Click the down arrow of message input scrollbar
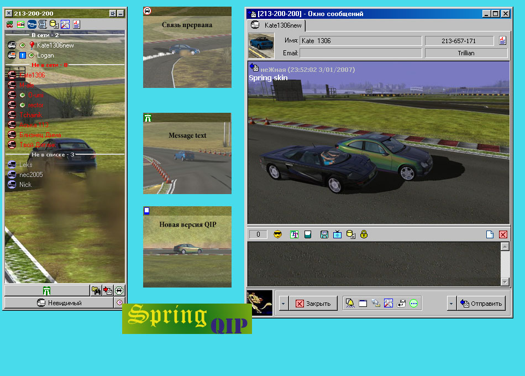The width and height of the screenshot is (525, 376). coord(505,281)
